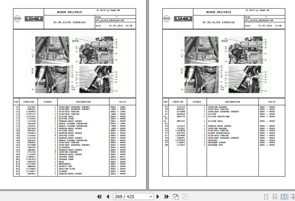Click the HEXAGON NUT row designation
Viewport: 295px width, 201px height.
pos(215,145)
